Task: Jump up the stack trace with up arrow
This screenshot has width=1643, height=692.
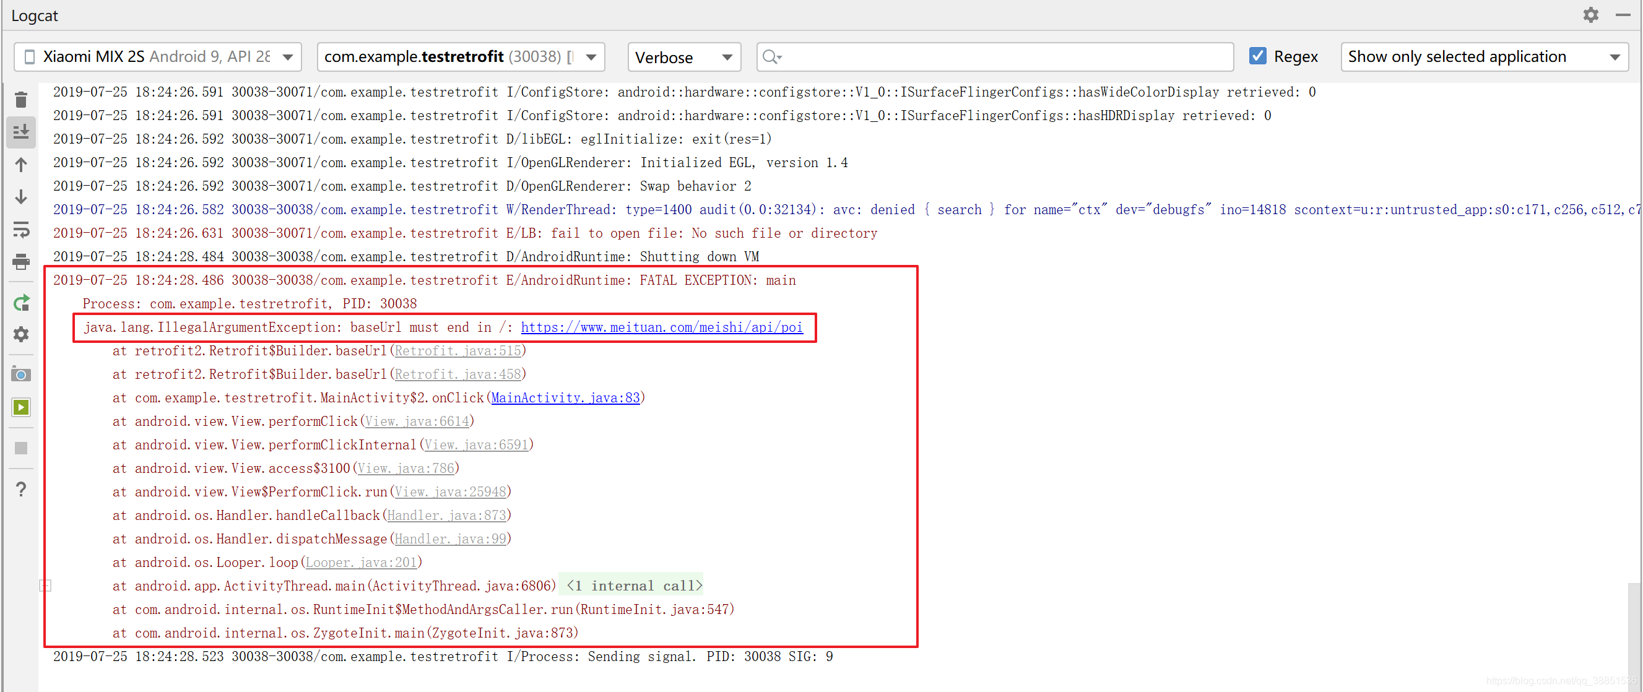Action: (x=21, y=165)
